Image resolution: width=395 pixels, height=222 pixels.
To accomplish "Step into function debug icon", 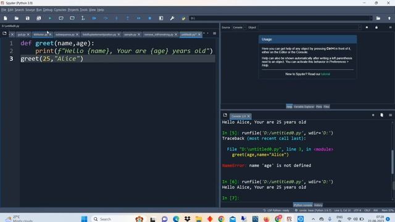I will pyautogui.click(x=117, y=18).
